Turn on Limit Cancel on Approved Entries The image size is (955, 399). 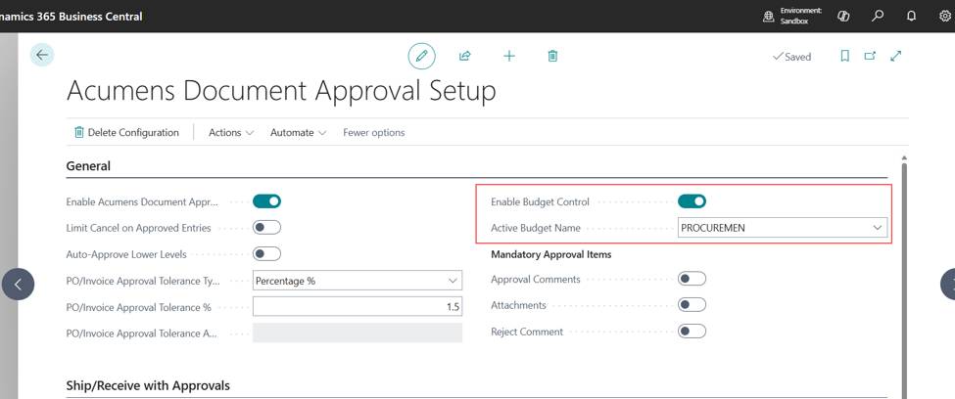point(266,228)
